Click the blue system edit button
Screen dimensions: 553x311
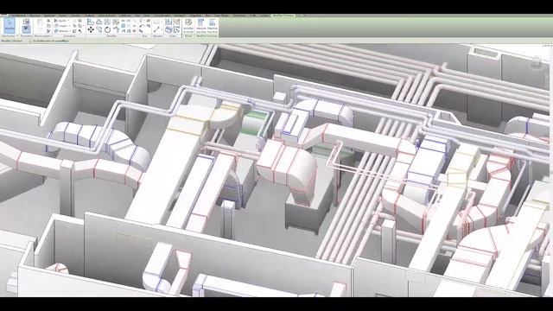200,26
